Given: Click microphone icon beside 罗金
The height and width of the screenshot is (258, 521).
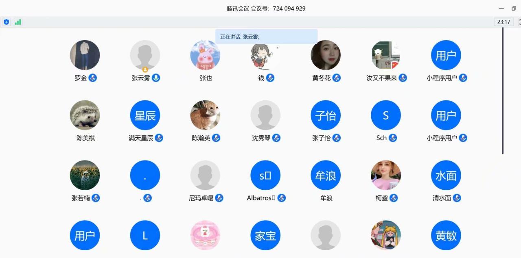Looking at the screenshot, I should (x=93, y=78).
